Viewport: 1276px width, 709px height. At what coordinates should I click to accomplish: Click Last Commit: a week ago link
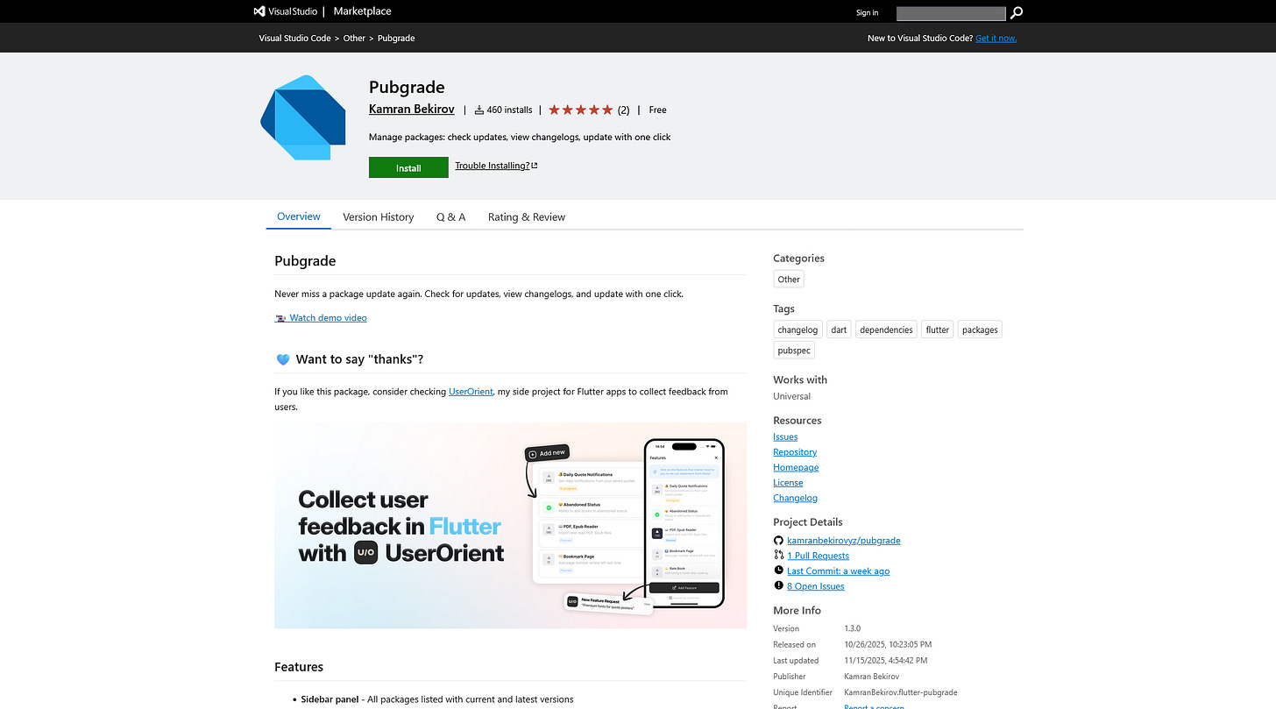[x=838, y=571]
